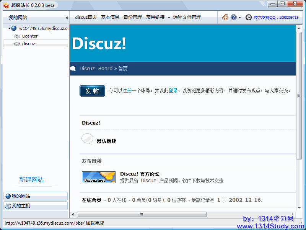This screenshot has height=230, width=306.
Task: Click the blue help question mark icon
Action: (234, 17)
